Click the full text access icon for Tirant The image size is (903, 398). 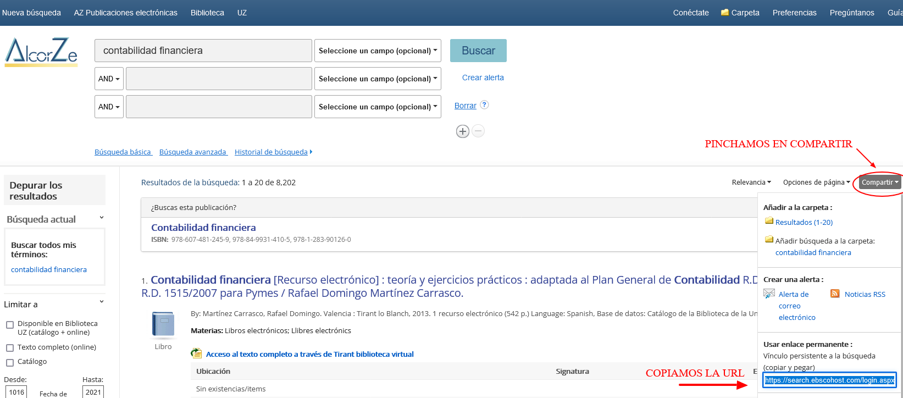196,353
